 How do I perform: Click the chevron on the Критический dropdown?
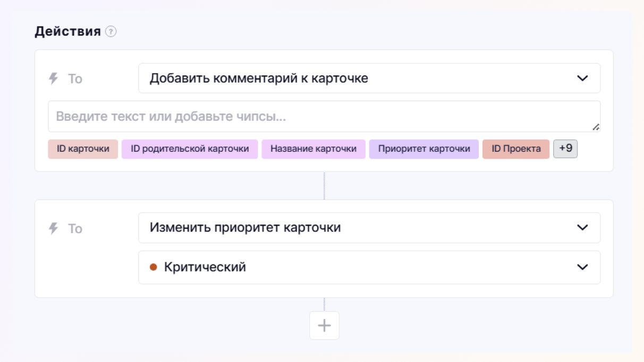tap(582, 267)
